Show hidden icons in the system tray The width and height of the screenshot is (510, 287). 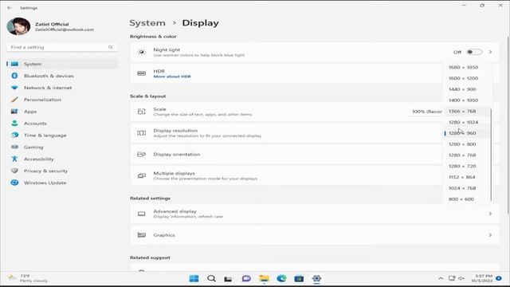tap(441, 278)
